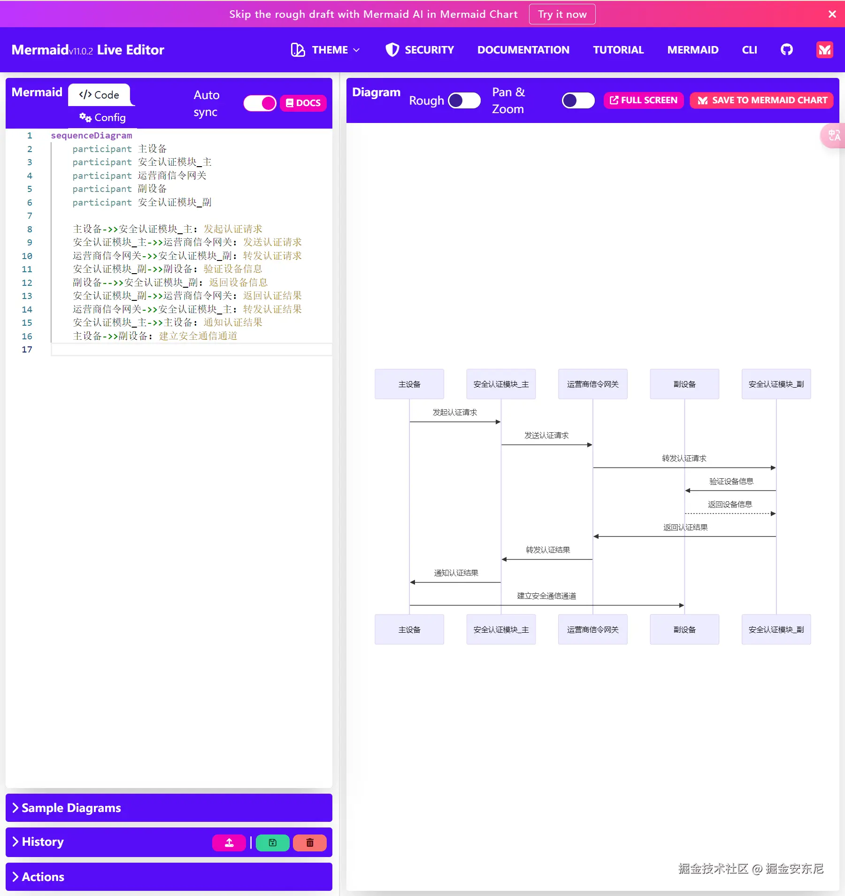The image size is (845, 896).
Task: Click the upload icon in History
Action: pyautogui.click(x=229, y=842)
